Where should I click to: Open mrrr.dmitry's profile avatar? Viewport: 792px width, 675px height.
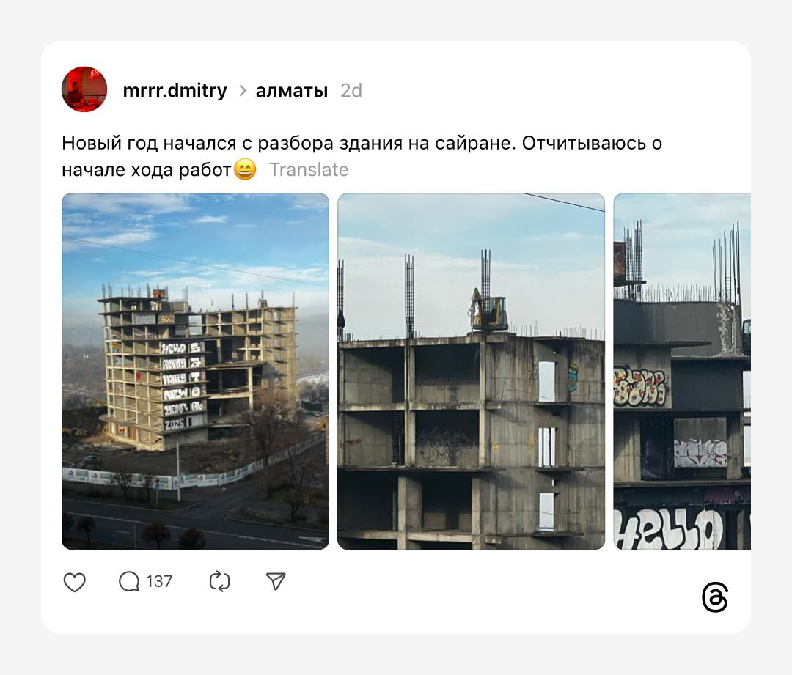[x=84, y=89]
